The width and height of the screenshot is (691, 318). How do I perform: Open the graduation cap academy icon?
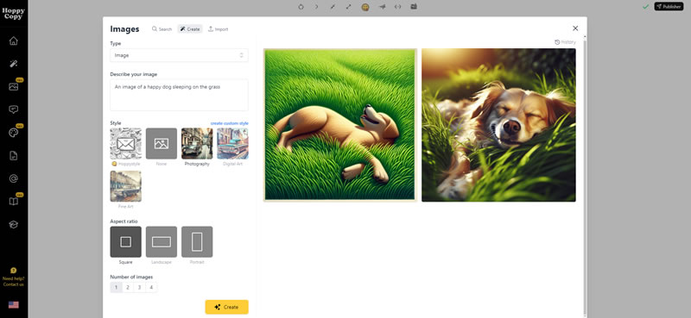click(14, 224)
